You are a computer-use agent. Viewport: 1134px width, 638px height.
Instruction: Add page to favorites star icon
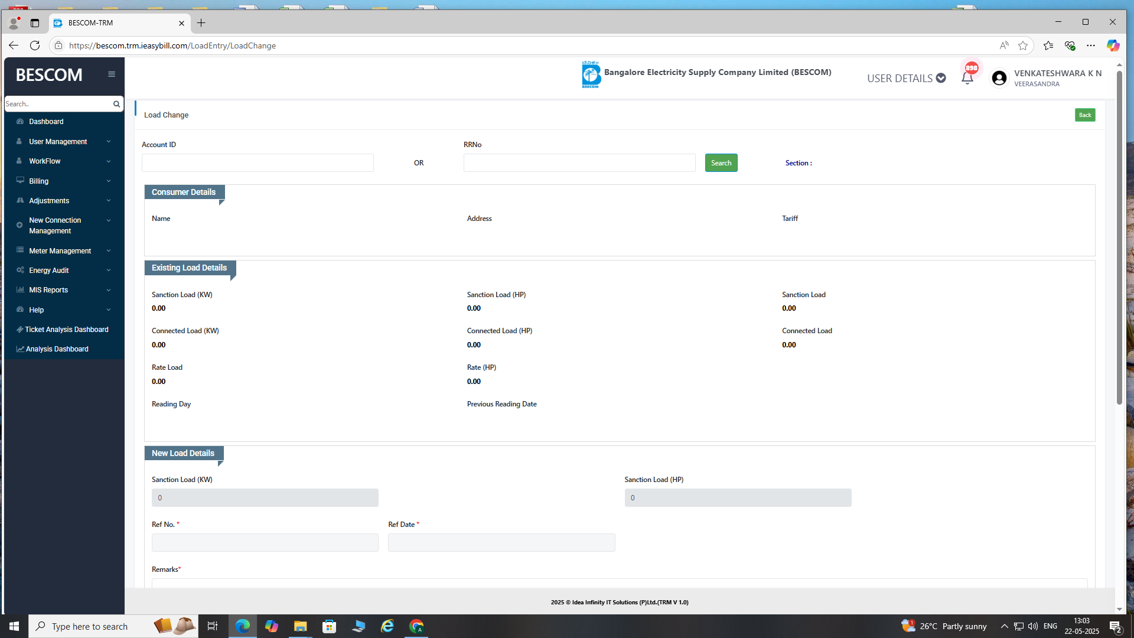pos(1023,45)
